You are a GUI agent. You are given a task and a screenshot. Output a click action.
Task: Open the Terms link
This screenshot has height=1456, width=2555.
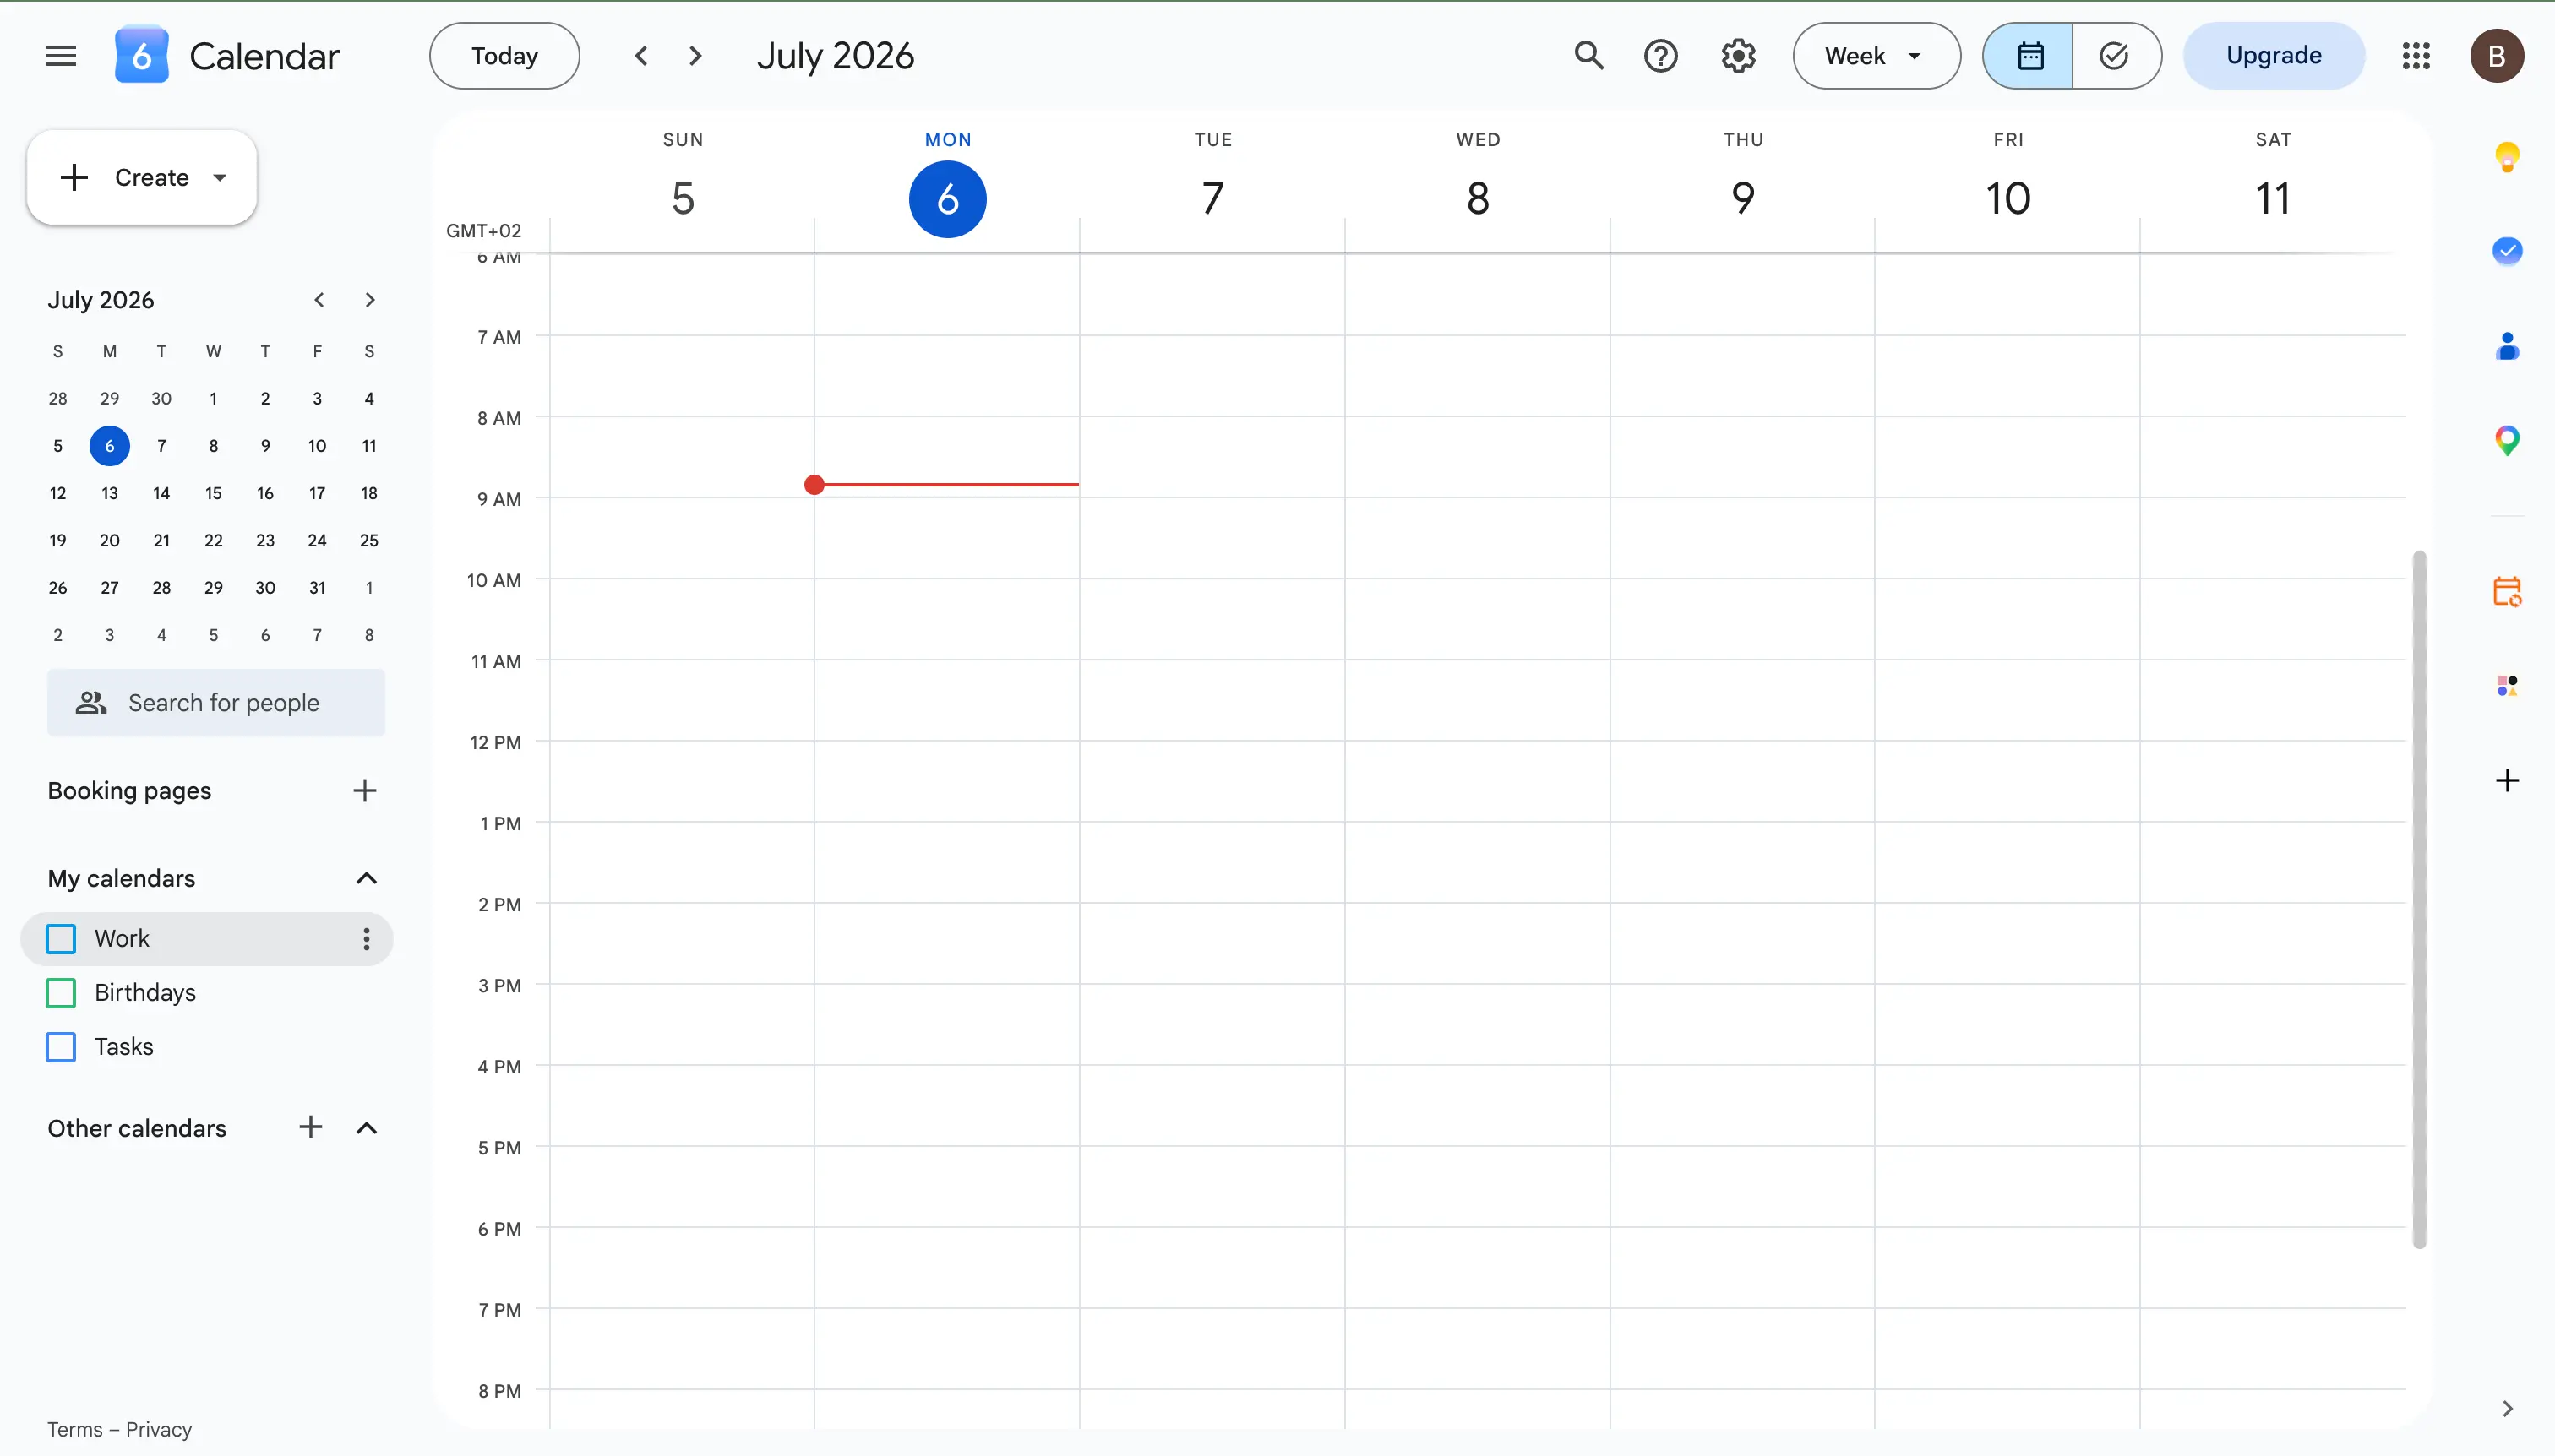tap(75, 1429)
